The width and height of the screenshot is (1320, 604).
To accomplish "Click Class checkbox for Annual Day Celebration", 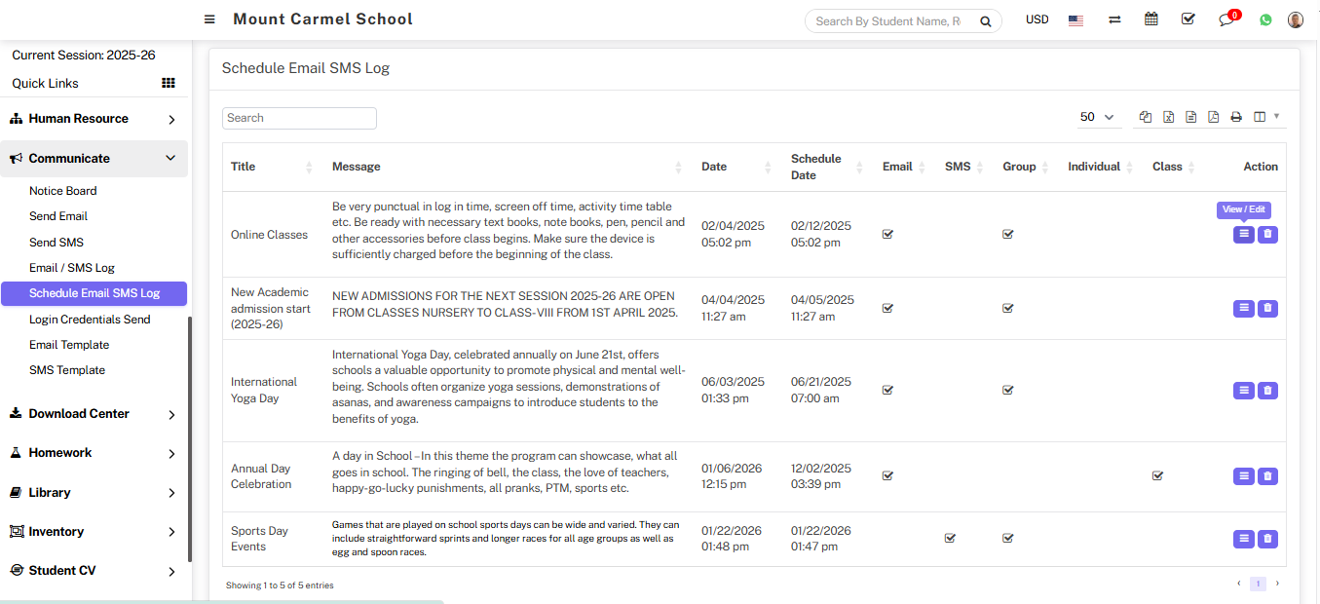I will pyautogui.click(x=1157, y=475).
